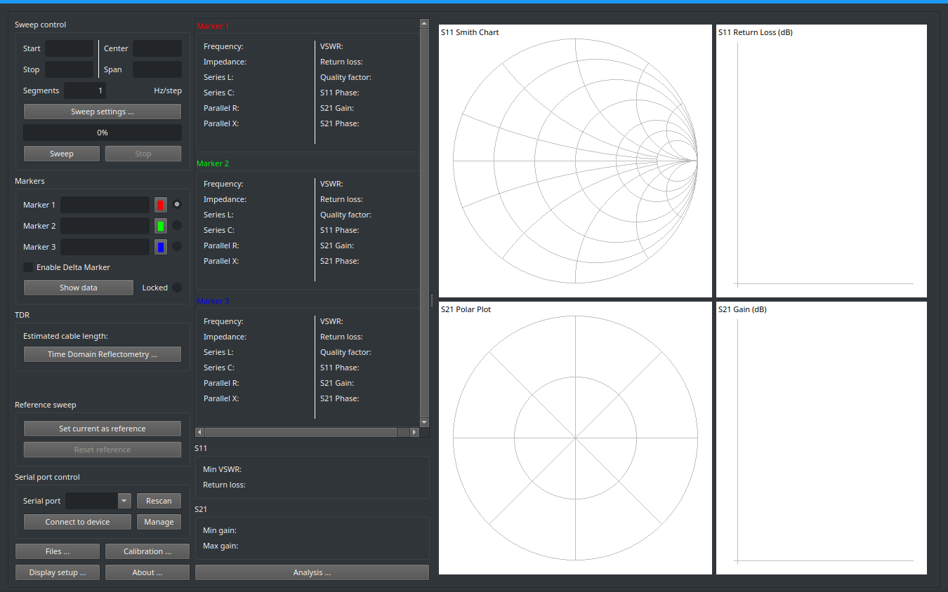Click the Marker 2 frequency field
This screenshot has width=948, height=592.
coord(105,226)
